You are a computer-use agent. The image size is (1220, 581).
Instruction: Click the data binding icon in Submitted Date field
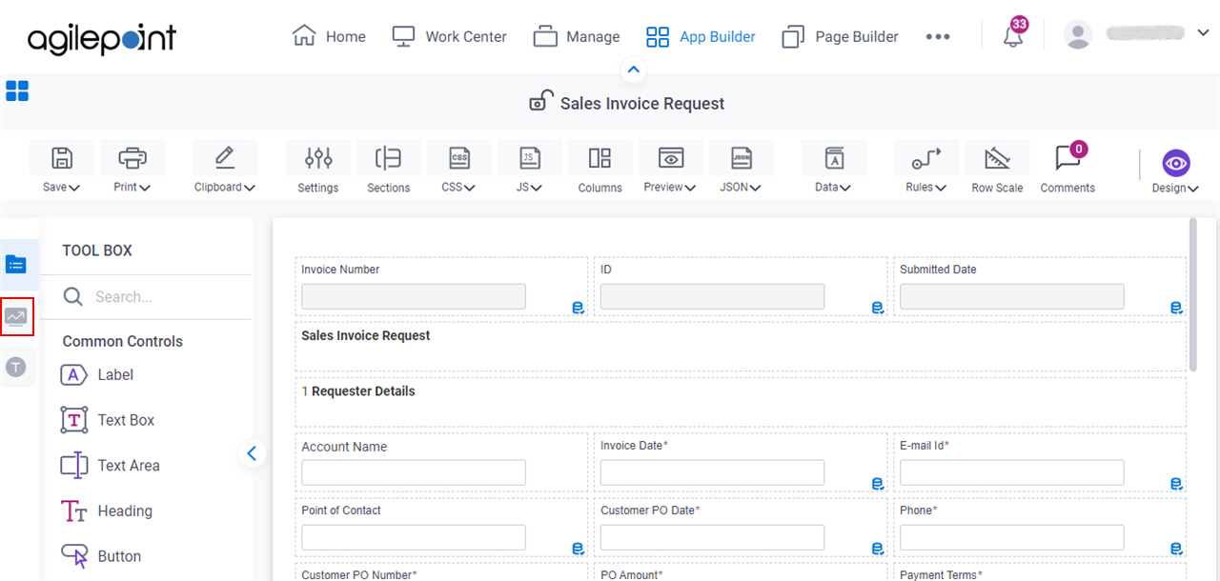(x=1177, y=307)
